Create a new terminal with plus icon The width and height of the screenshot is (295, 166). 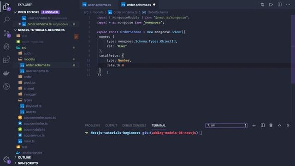[254, 125]
